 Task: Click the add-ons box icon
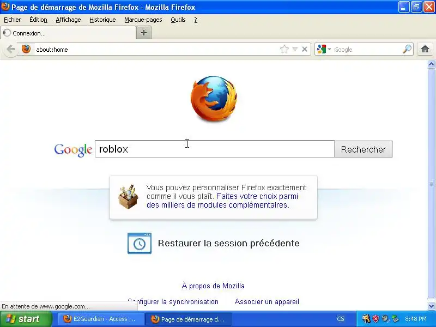(x=128, y=197)
